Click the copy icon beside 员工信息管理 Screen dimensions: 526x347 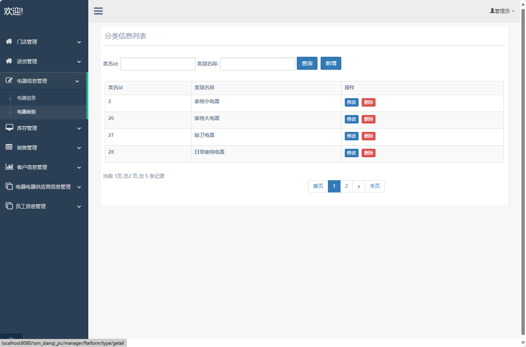click(9, 206)
